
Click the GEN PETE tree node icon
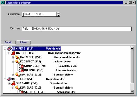click(x=9, y=48)
